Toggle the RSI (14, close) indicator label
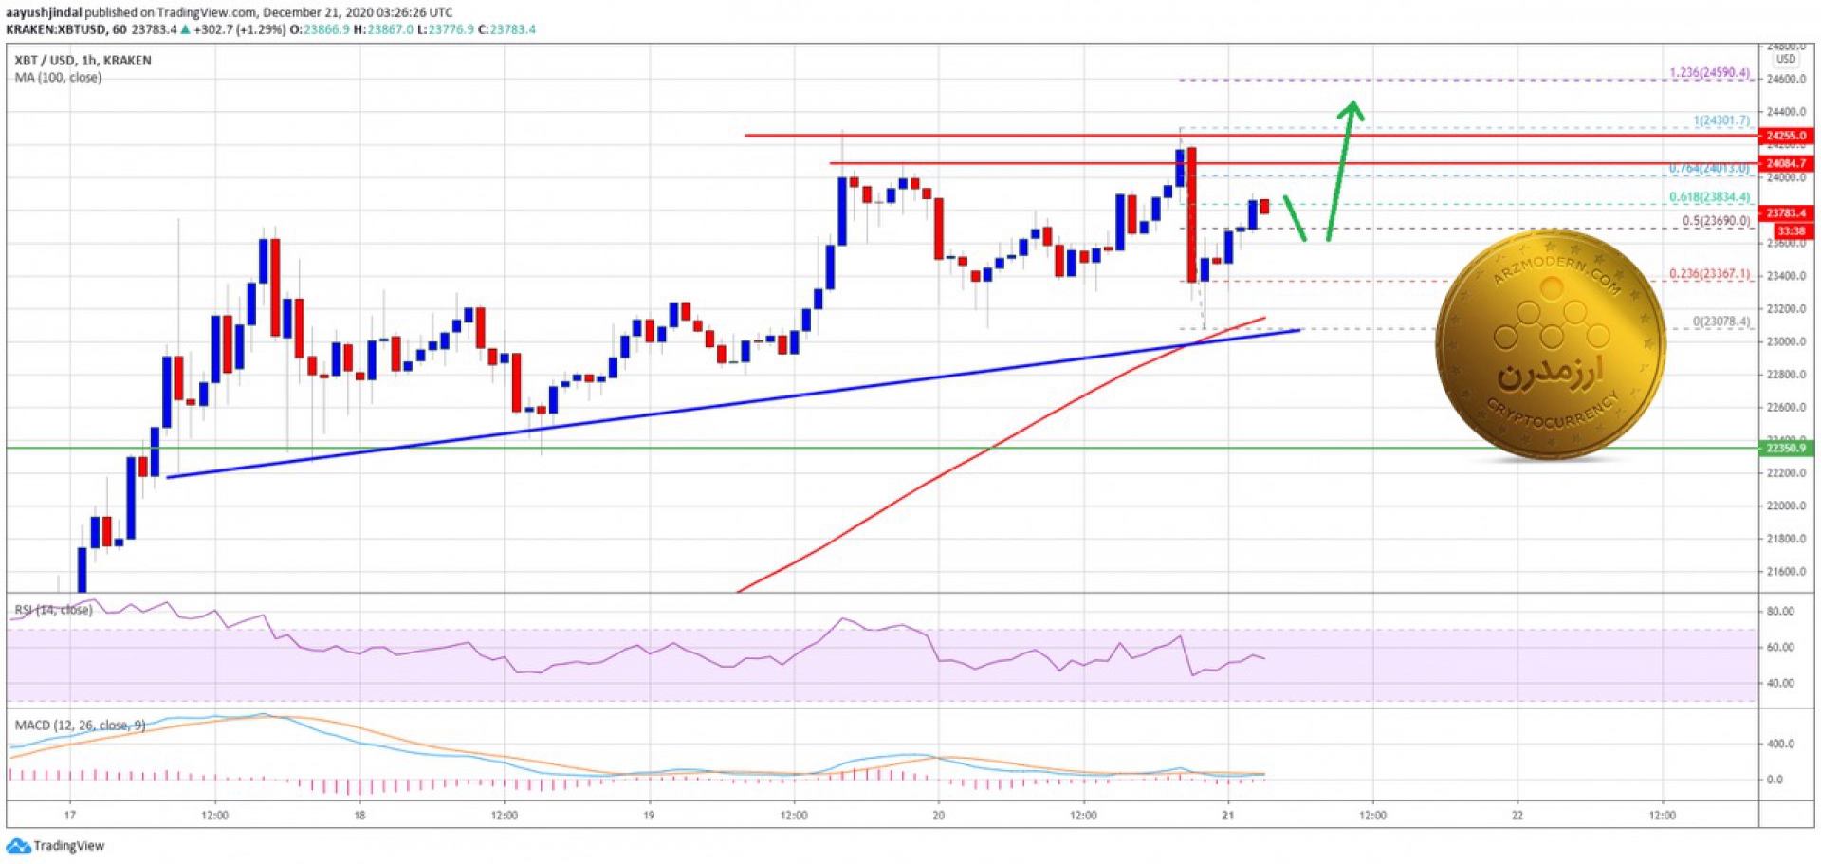 click(54, 610)
